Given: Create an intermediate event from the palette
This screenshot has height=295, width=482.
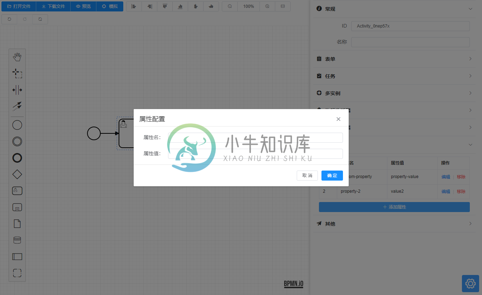Looking at the screenshot, I should [x=17, y=141].
